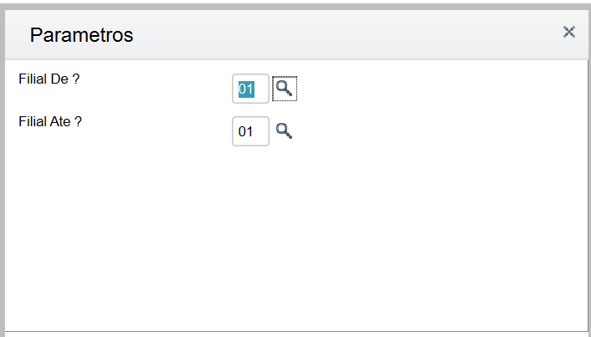Click the 01 value in Filial Ate
The image size is (591, 337).
coord(245,131)
